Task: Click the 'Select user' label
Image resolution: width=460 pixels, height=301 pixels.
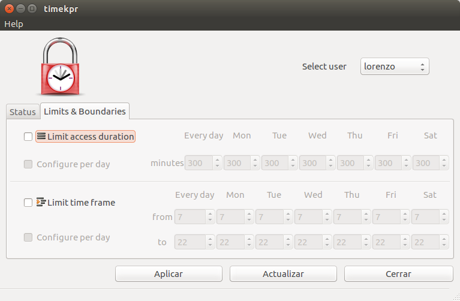Action: [x=324, y=67]
